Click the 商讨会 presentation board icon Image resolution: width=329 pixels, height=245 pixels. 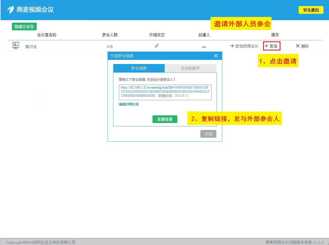click(x=16, y=46)
